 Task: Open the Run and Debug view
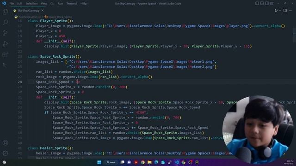[x=5, y=44]
